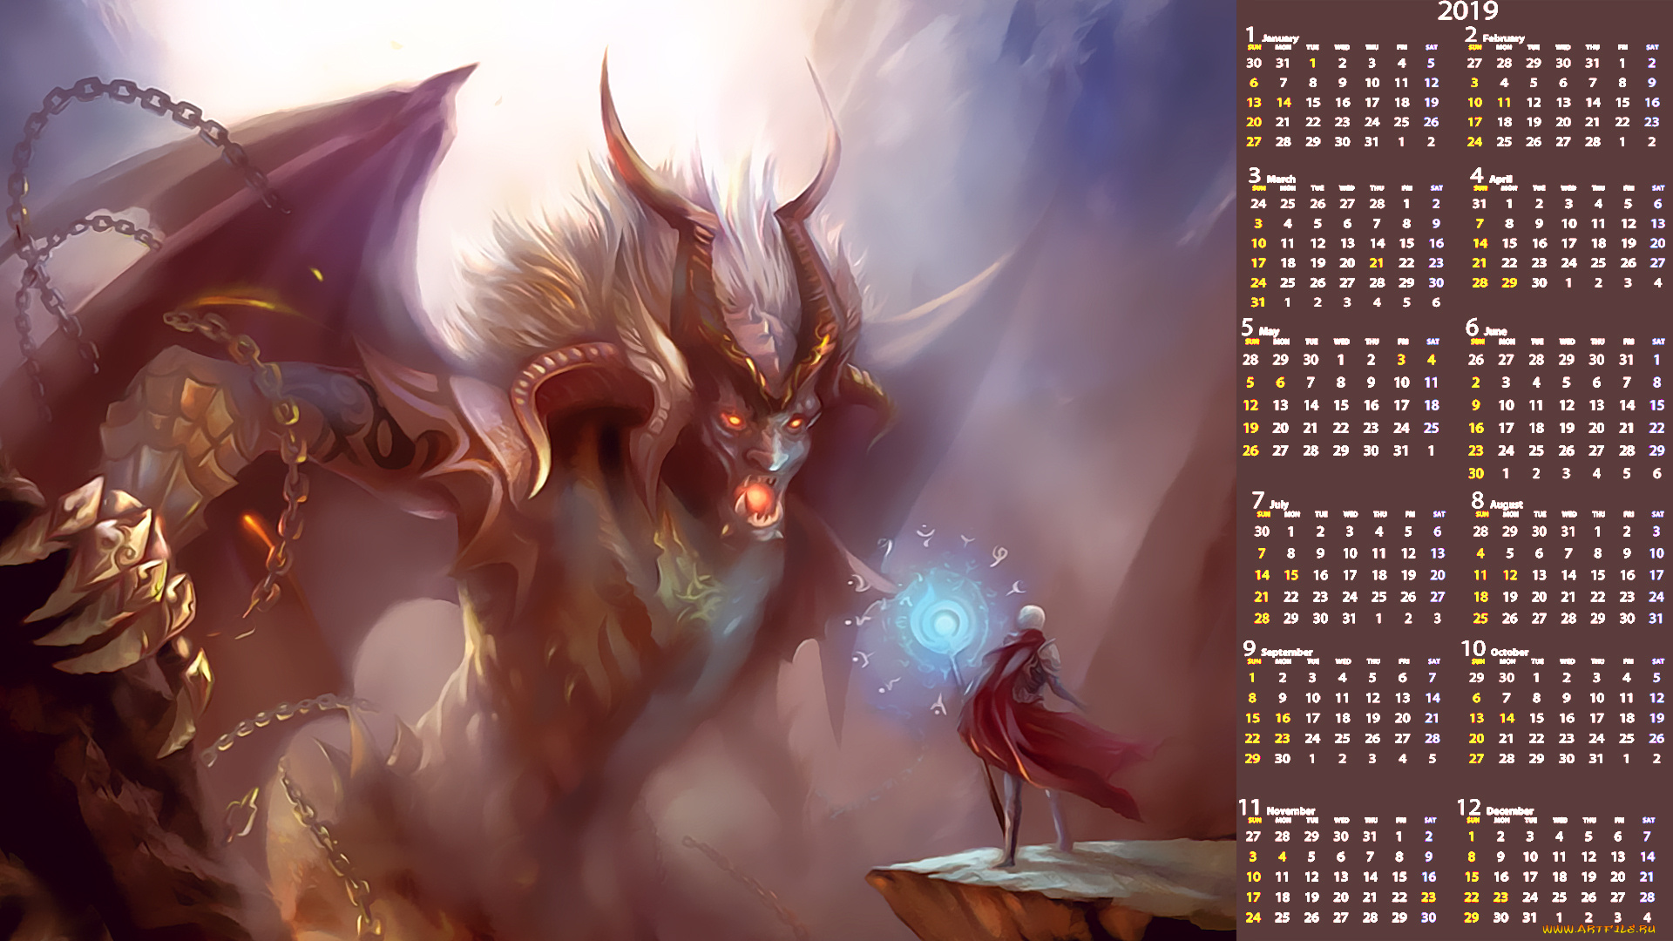Select date 25 in the December calendar
Viewport: 1673px width, 941px height.
point(1559,897)
